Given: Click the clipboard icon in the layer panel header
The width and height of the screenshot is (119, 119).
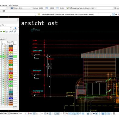Looking at the screenshot, I should click(3, 25).
